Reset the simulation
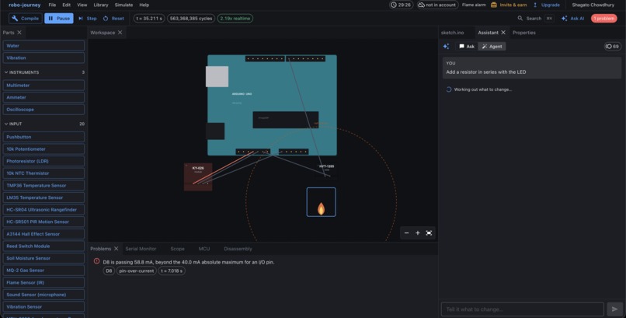The width and height of the screenshot is (626, 318). click(x=113, y=19)
